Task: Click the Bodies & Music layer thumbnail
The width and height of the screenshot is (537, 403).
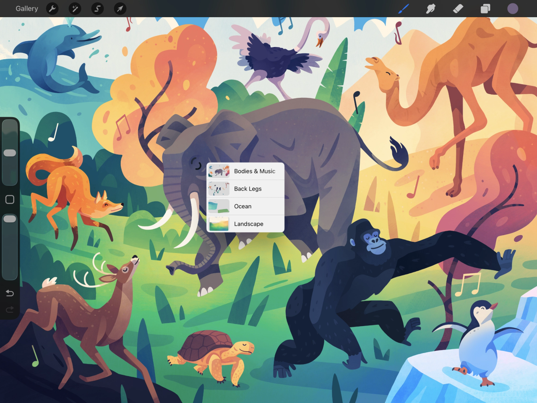Action: pos(219,171)
